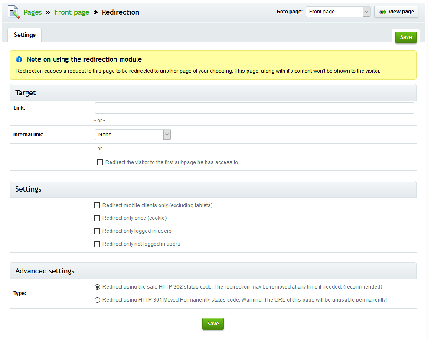This screenshot has height=341, width=428.
Task: Click the bottom Save button
Action: [x=213, y=324]
